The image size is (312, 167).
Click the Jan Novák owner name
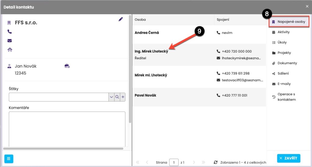tap(26, 66)
